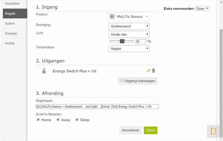Expand the Temperatuur dropdown showing Negeer
This screenshot has height=141, width=223.
(x=129, y=48)
